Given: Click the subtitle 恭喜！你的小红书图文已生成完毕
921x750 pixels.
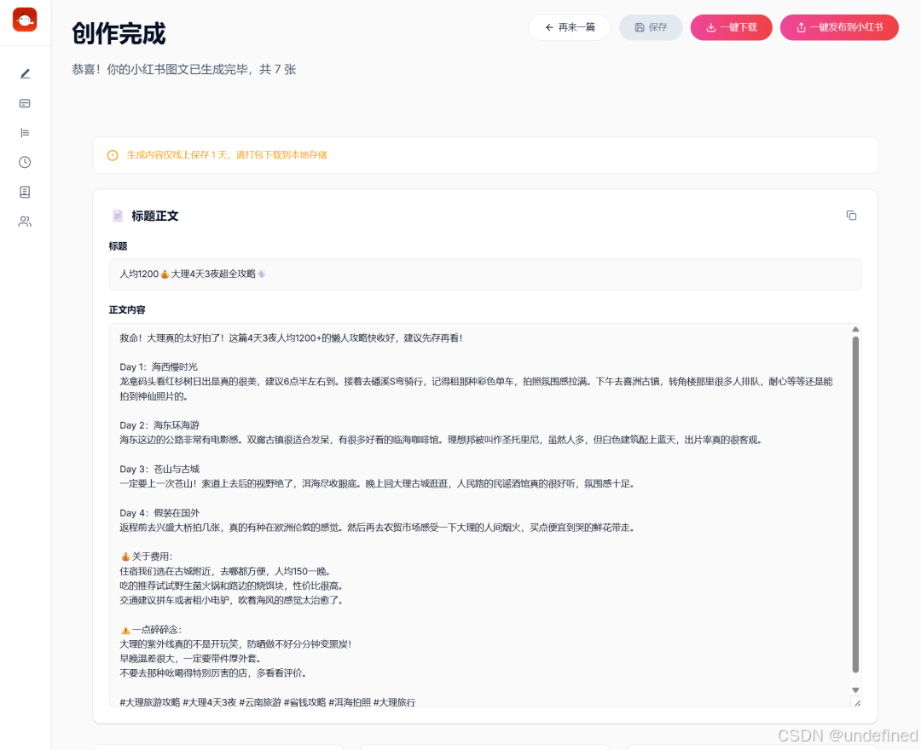Looking at the screenshot, I should point(184,69).
